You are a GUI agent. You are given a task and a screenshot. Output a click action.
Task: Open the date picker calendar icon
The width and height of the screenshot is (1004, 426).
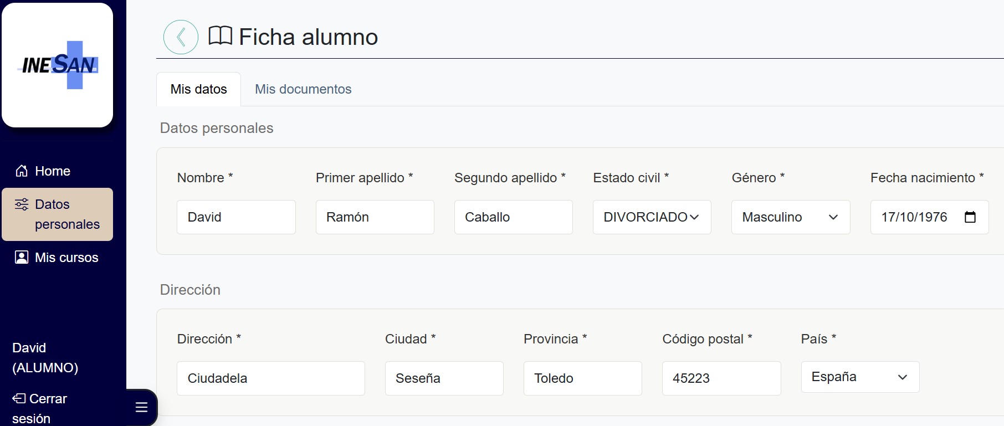[970, 217]
